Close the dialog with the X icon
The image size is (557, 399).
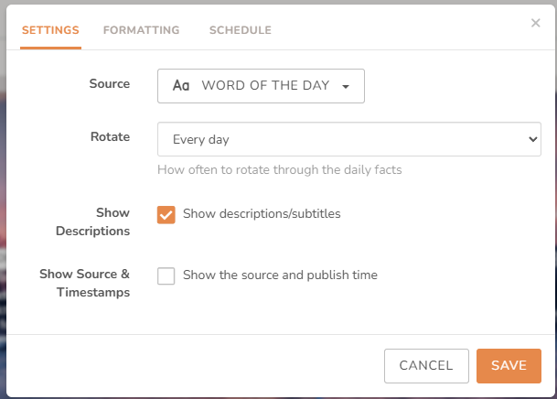pos(536,23)
